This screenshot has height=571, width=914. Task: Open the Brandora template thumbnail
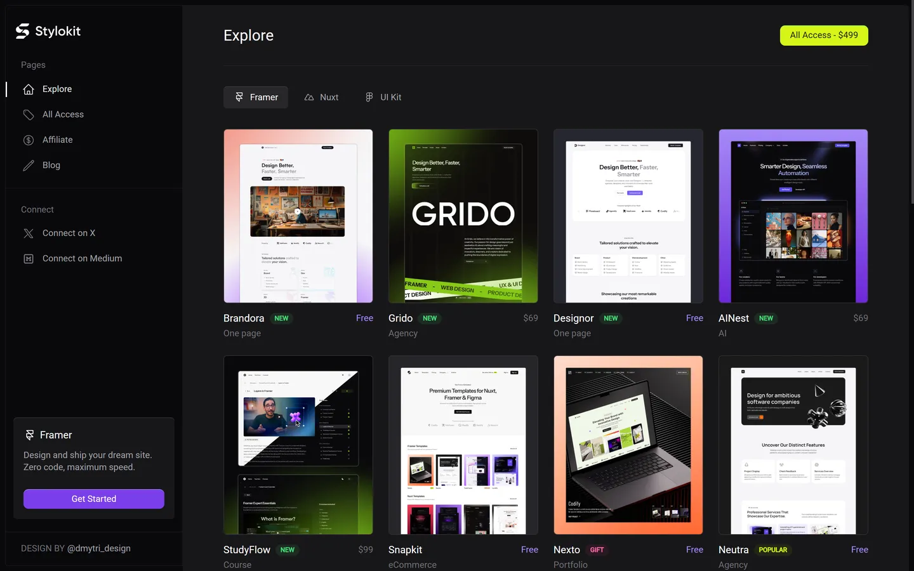[x=298, y=216]
